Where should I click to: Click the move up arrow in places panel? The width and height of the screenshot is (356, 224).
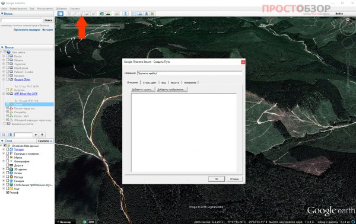coord(36,135)
